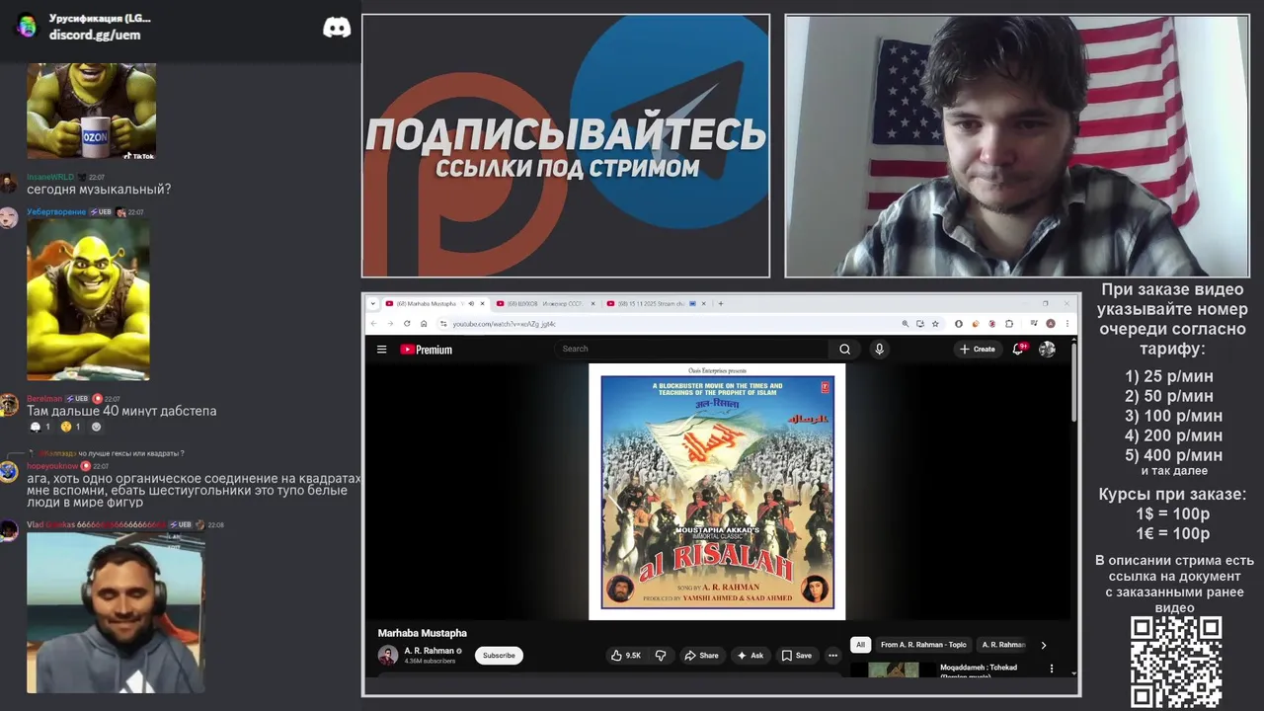
Task: Click the Marhaba Mustapha video title
Action: coord(423,633)
